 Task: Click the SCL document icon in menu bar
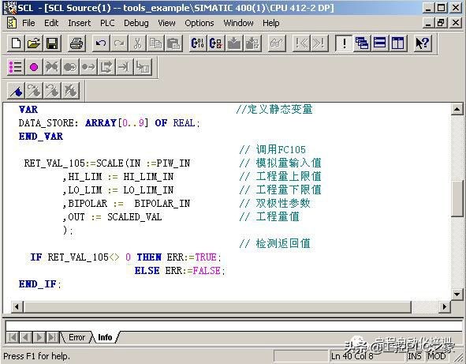coord(12,23)
